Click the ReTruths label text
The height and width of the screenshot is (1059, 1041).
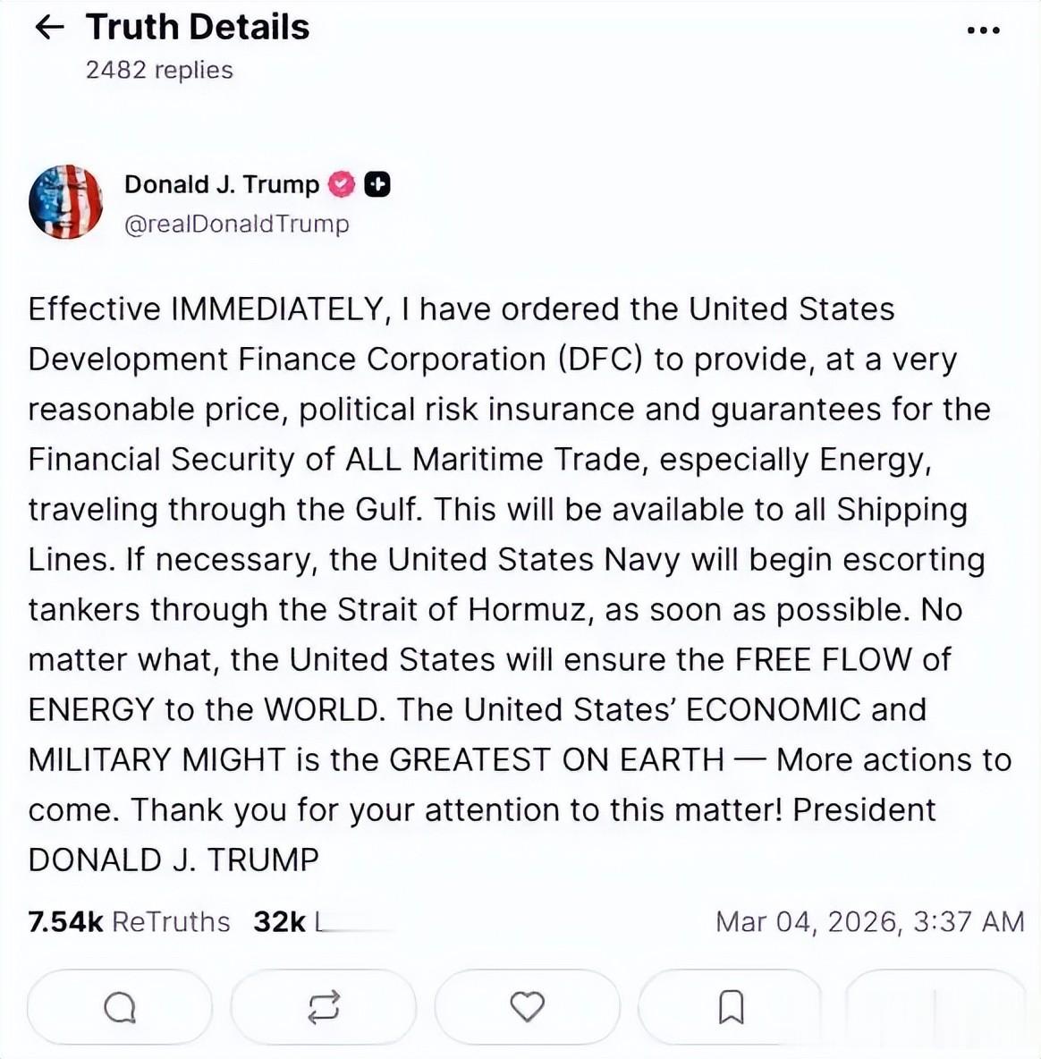click(x=171, y=922)
